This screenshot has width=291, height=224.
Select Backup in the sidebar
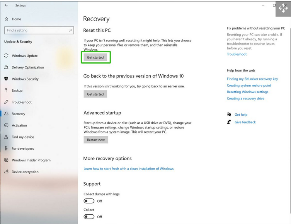[x=17, y=91]
